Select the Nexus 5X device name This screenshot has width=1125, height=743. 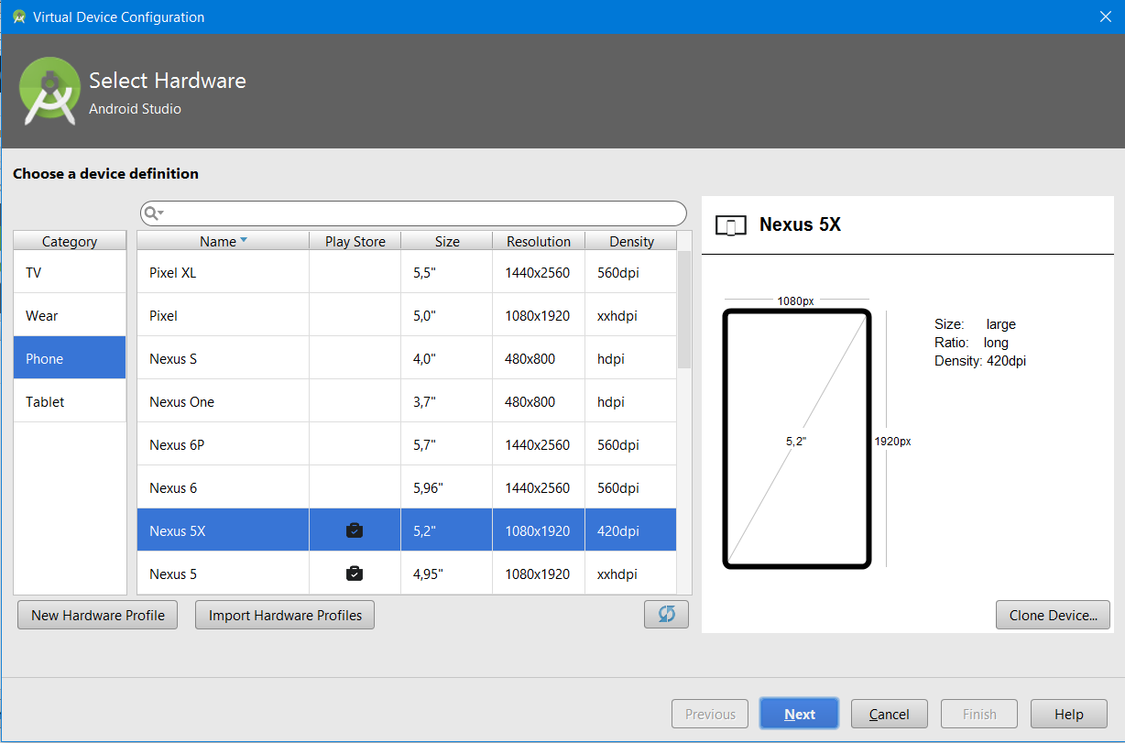coord(177,530)
